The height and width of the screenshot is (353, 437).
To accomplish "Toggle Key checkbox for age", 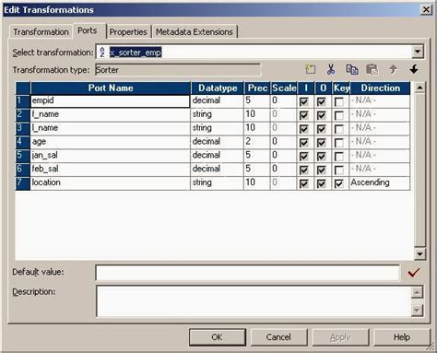I will [x=339, y=143].
